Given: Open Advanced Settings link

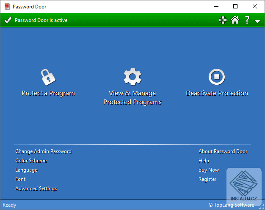Looking at the screenshot, I should coord(36,188).
